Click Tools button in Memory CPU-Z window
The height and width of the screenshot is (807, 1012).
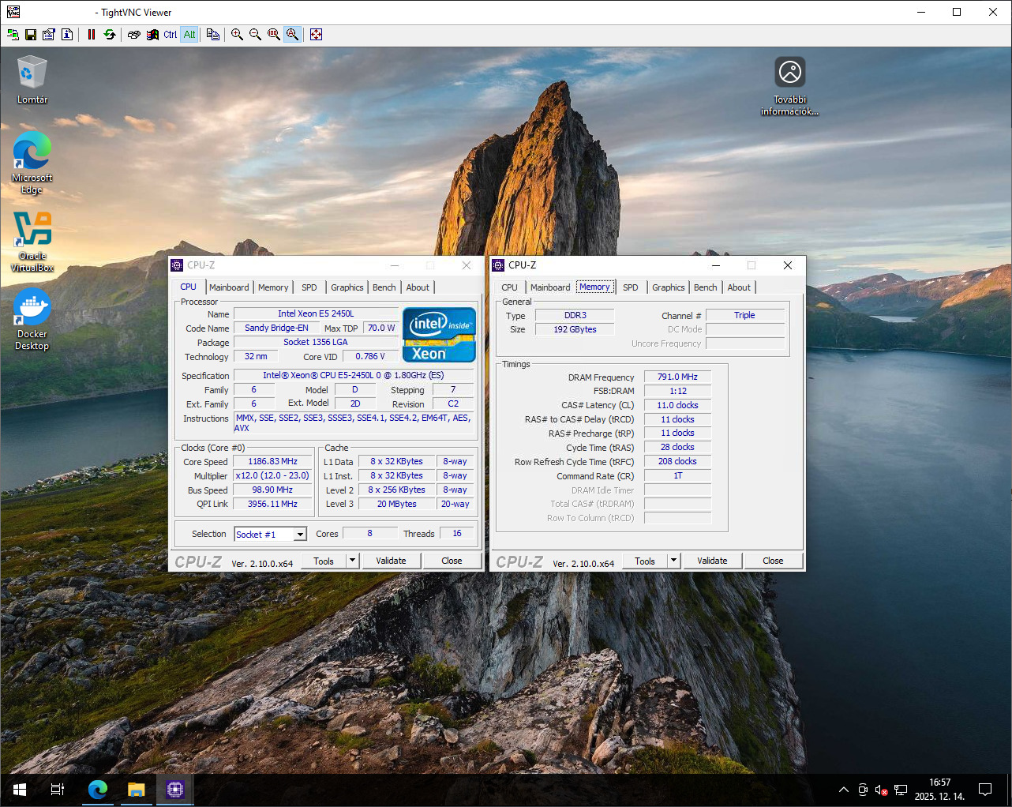[x=645, y=561]
